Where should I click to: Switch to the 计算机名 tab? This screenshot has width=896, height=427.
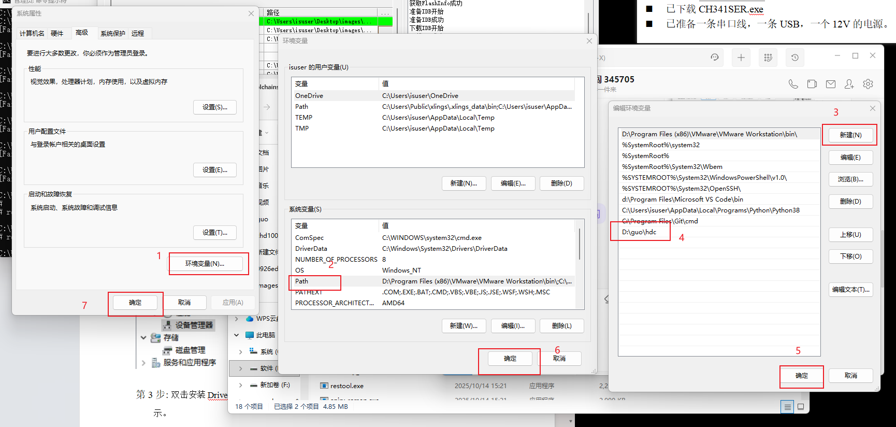(32, 33)
